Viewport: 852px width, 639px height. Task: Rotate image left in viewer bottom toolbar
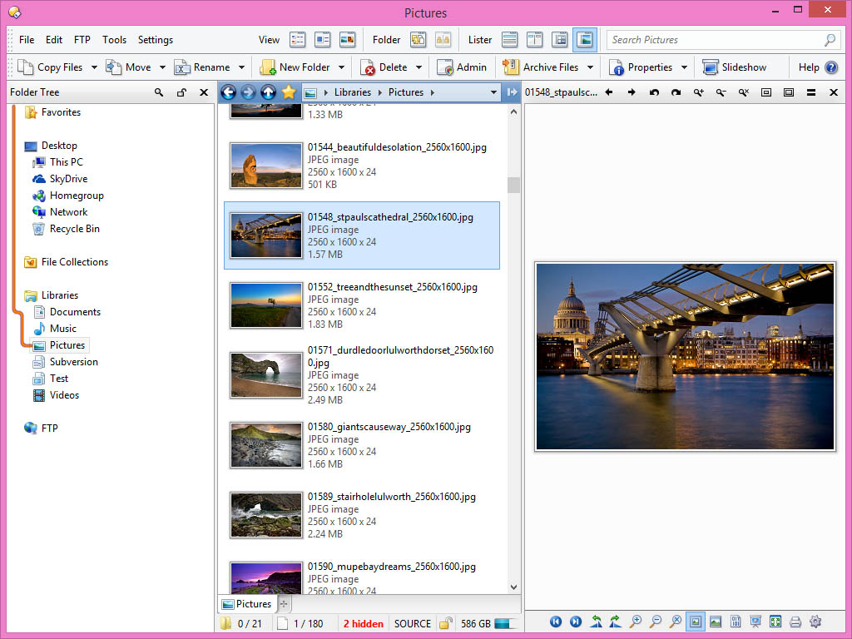point(597,622)
